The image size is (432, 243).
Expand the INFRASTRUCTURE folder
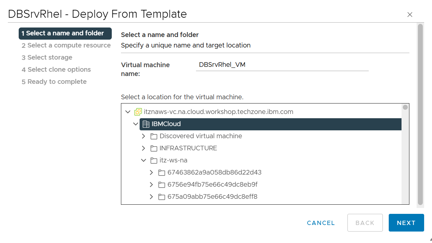[x=143, y=148]
